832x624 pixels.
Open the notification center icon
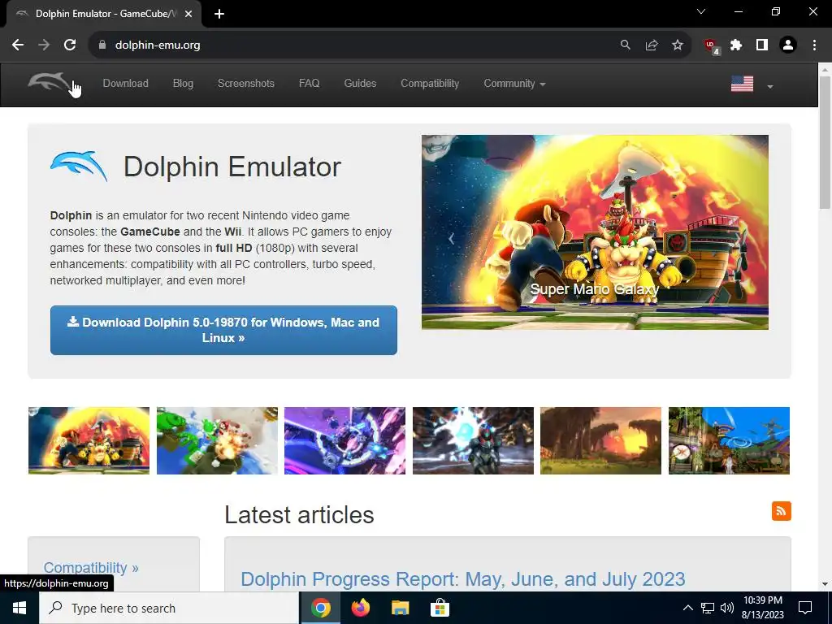pyautogui.click(x=805, y=608)
